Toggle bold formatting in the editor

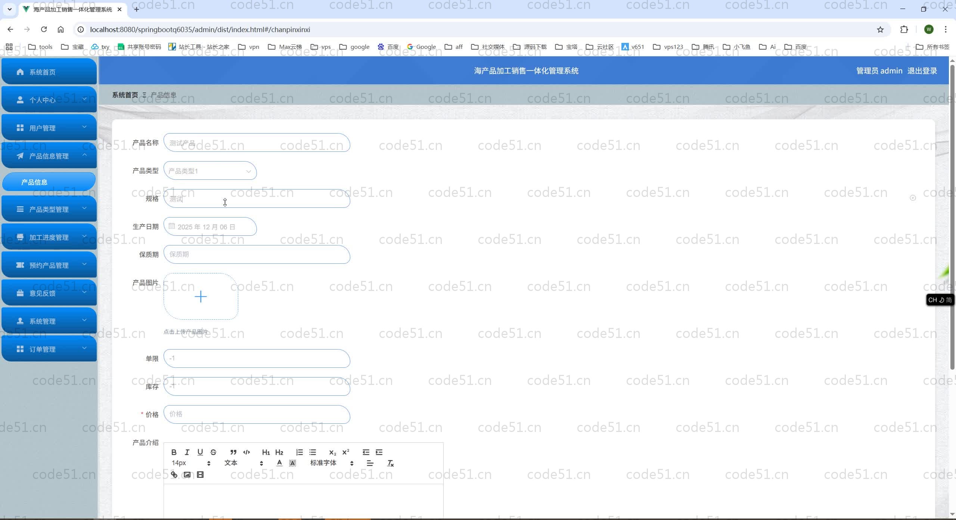point(174,452)
